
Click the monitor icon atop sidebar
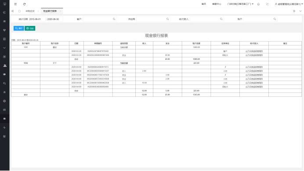5,4
